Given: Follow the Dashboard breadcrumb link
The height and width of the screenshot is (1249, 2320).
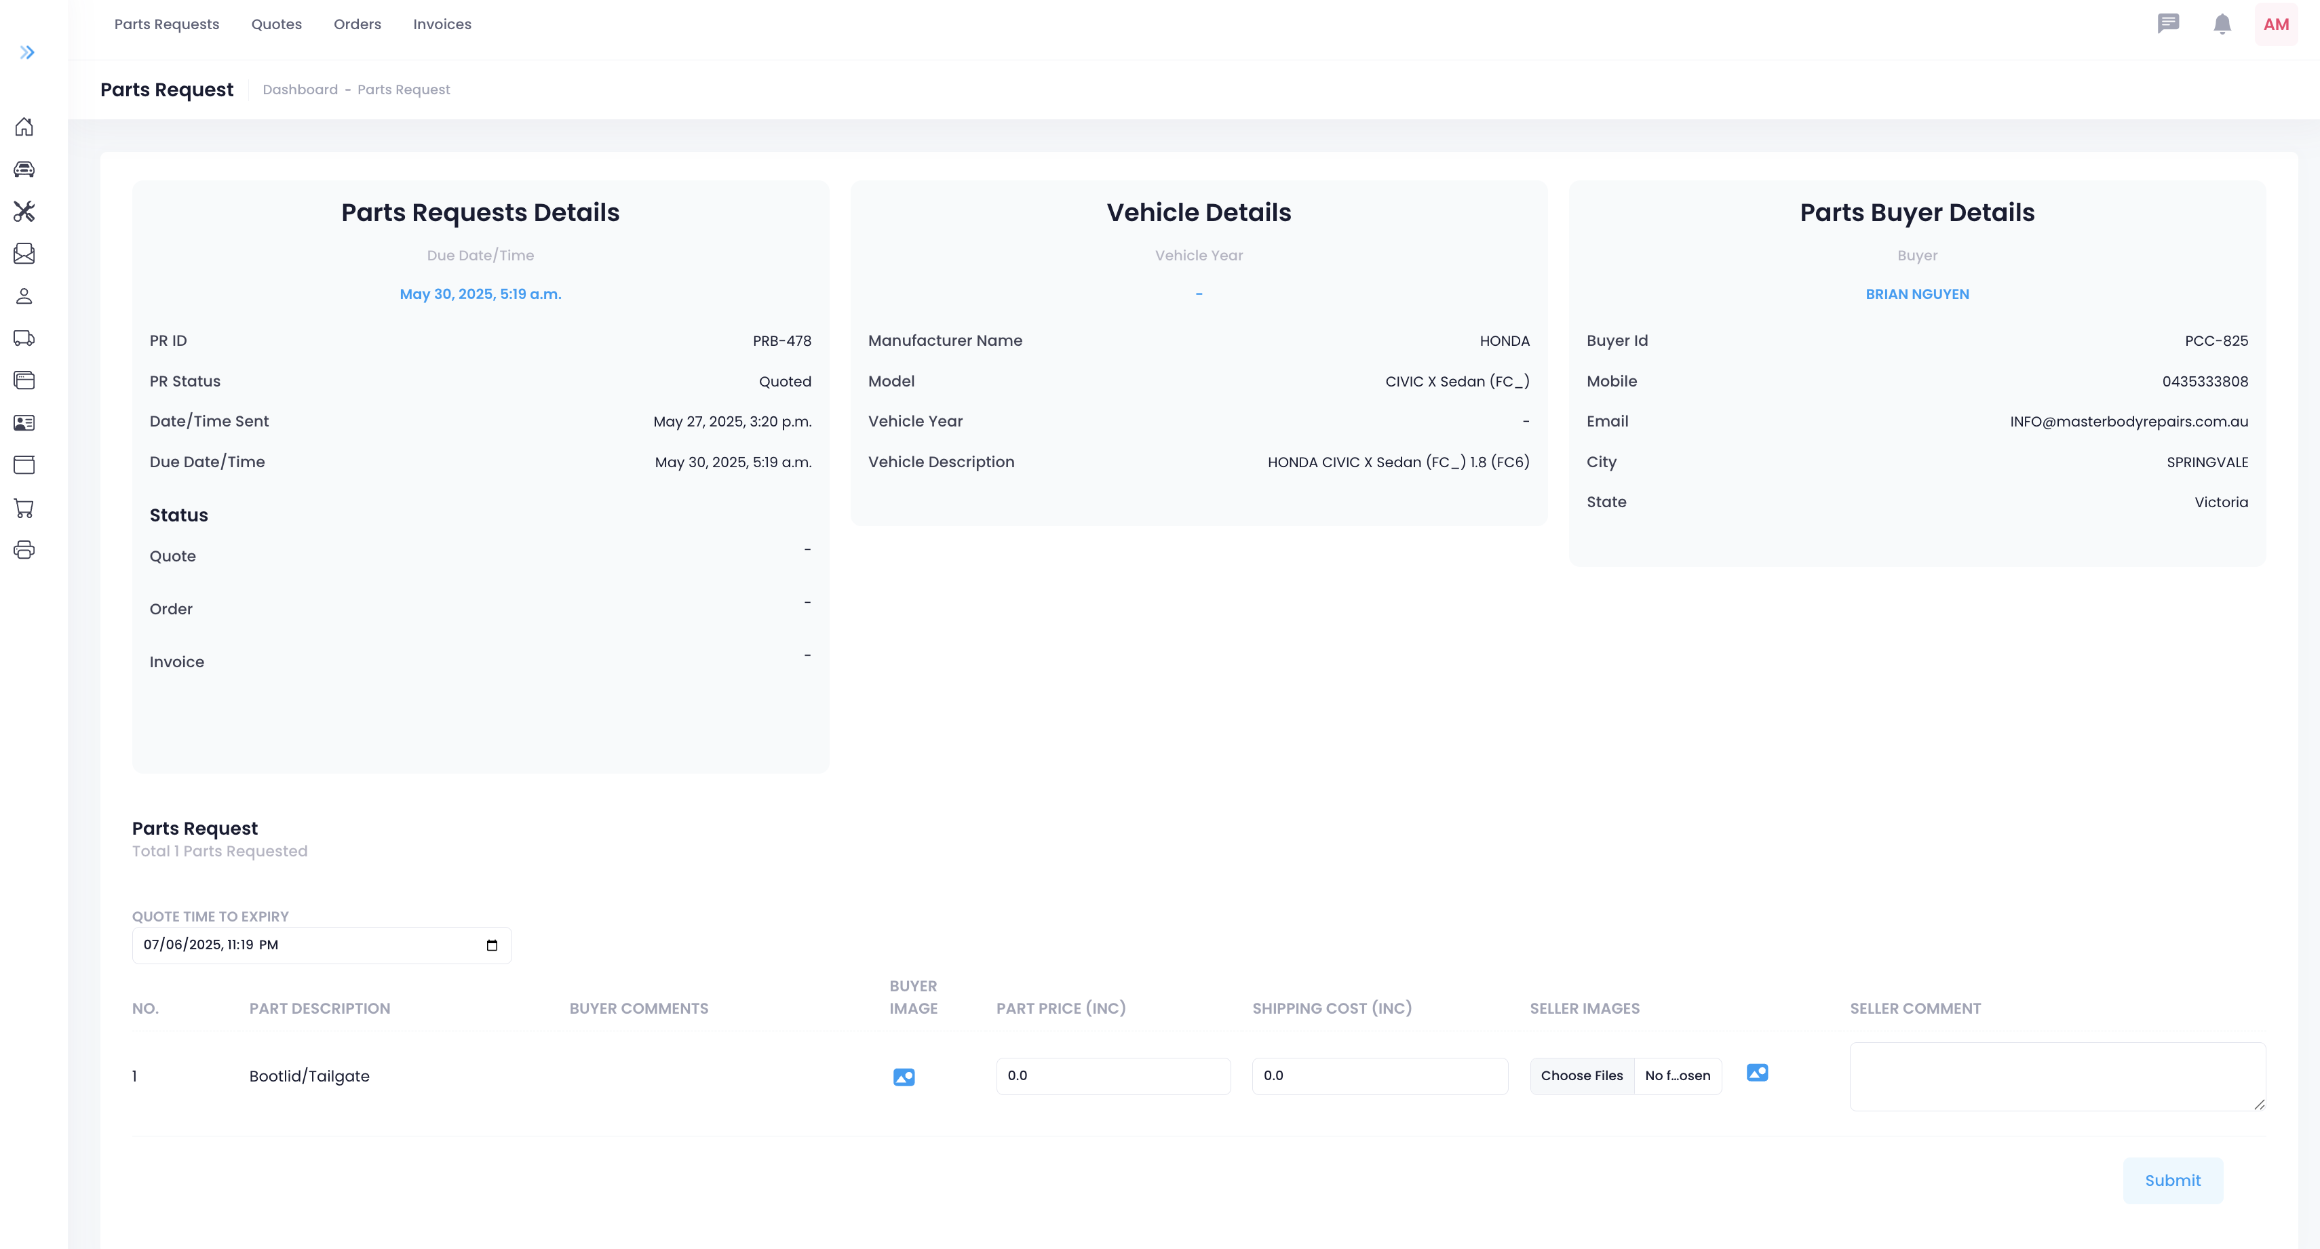Looking at the screenshot, I should coord(300,89).
